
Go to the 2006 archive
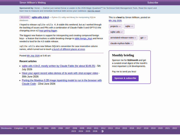pyautogui.click(x=60, y=128)
